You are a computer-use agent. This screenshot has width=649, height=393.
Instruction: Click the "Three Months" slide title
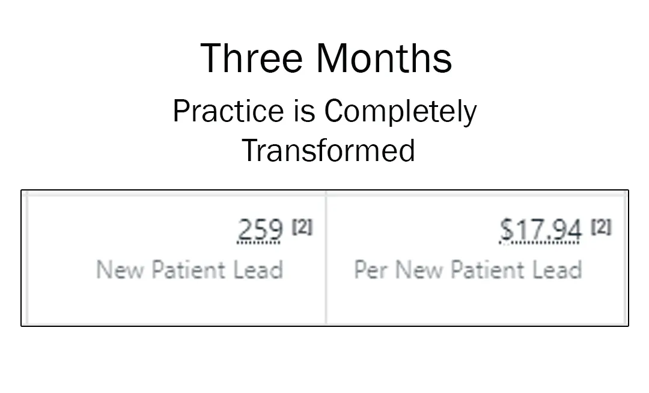(x=326, y=58)
